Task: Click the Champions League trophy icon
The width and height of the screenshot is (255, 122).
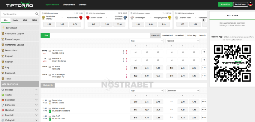Action: point(3,34)
